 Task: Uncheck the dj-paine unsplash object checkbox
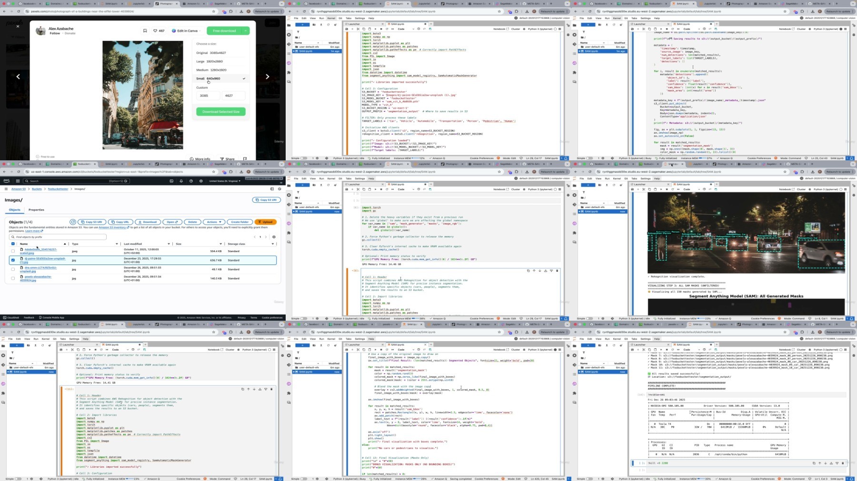tap(13, 260)
